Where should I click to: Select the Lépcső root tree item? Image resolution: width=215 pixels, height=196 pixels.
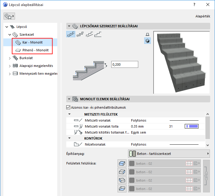point(22,27)
